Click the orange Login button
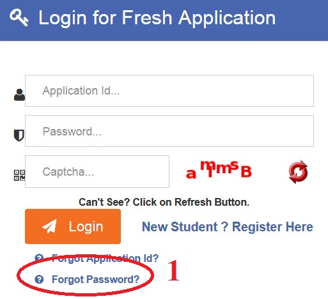Viewport: 328px width, 299px height. [73, 226]
